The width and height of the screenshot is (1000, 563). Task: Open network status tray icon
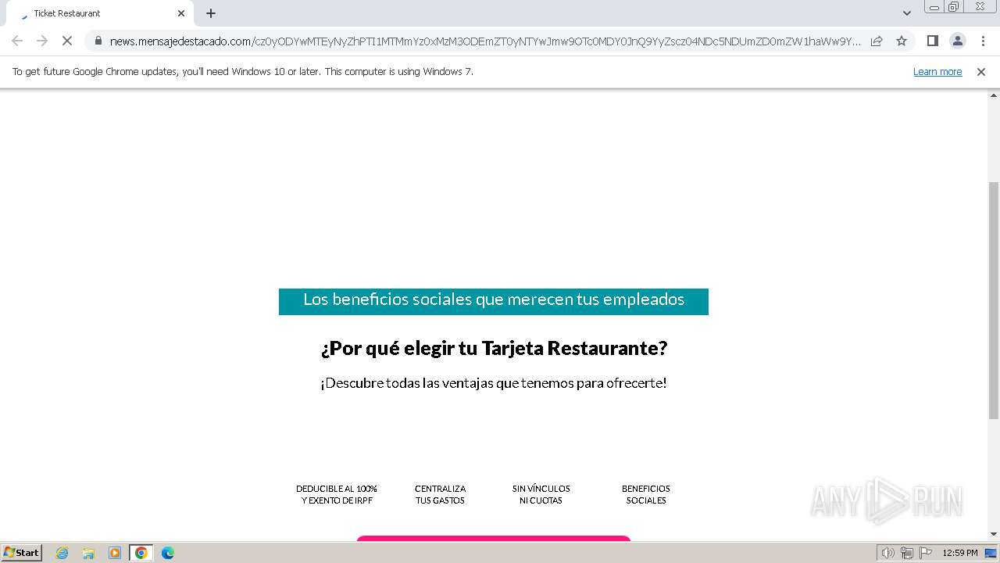907,553
